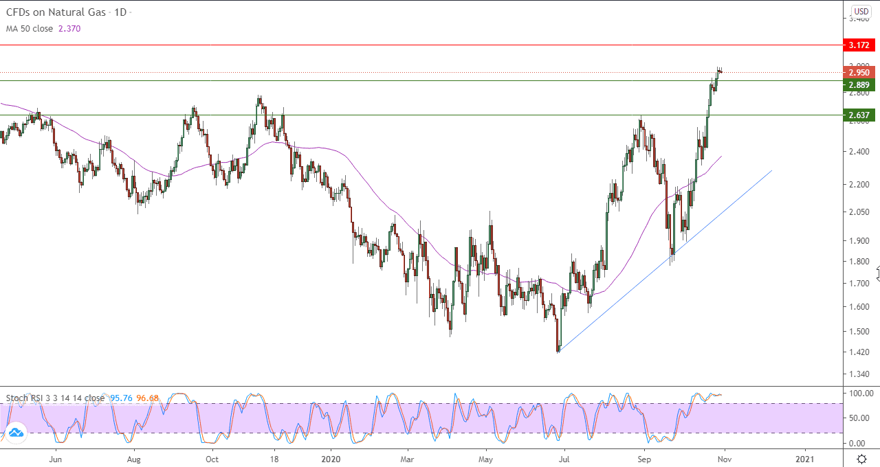Click 1.340 on the price axis

coord(859,375)
